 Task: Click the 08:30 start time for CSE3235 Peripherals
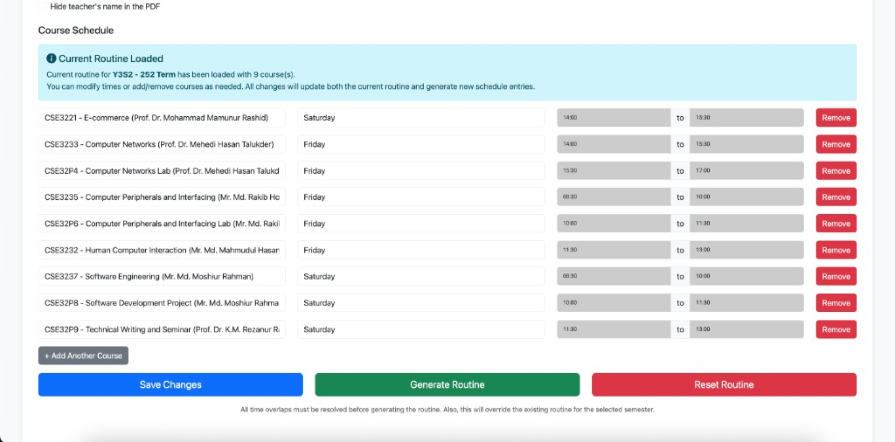click(x=614, y=197)
